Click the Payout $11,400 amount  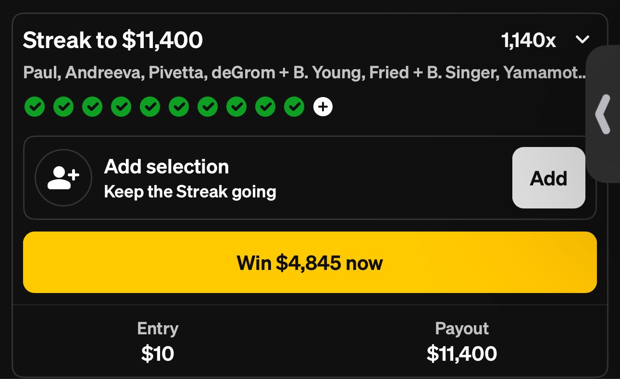[x=461, y=354]
